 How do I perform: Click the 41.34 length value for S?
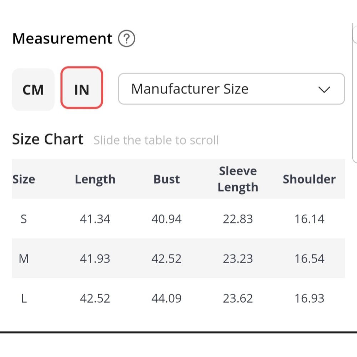pyautogui.click(x=95, y=219)
